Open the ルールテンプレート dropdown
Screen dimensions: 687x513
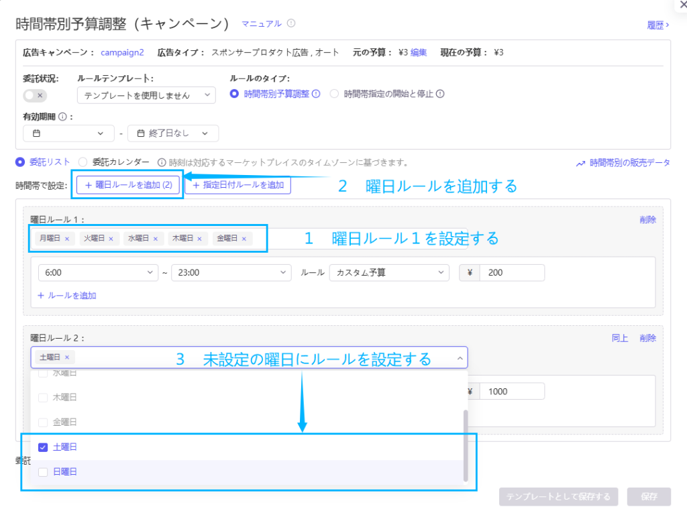click(x=146, y=95)
